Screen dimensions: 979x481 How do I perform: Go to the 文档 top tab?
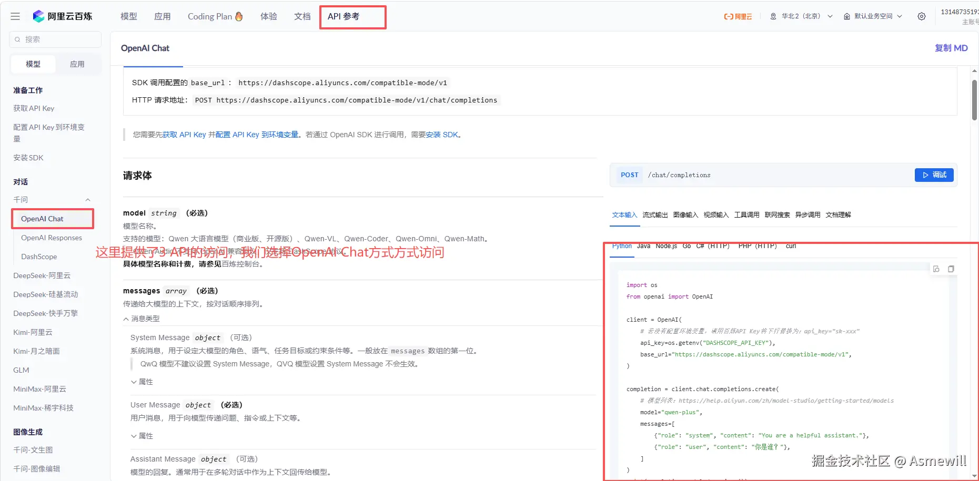[x=302, y=16]
